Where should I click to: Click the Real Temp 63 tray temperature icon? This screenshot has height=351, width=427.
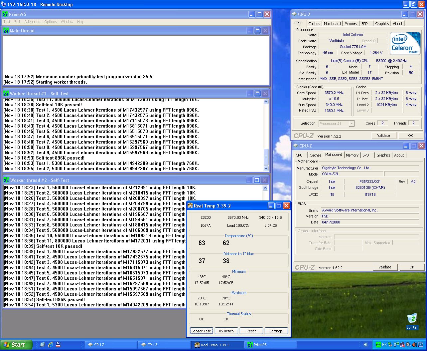click(x=384, y=345)
